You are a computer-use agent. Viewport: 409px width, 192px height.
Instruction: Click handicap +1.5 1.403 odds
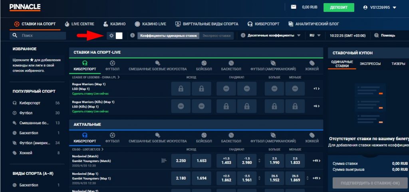click(x=226, y=161)
